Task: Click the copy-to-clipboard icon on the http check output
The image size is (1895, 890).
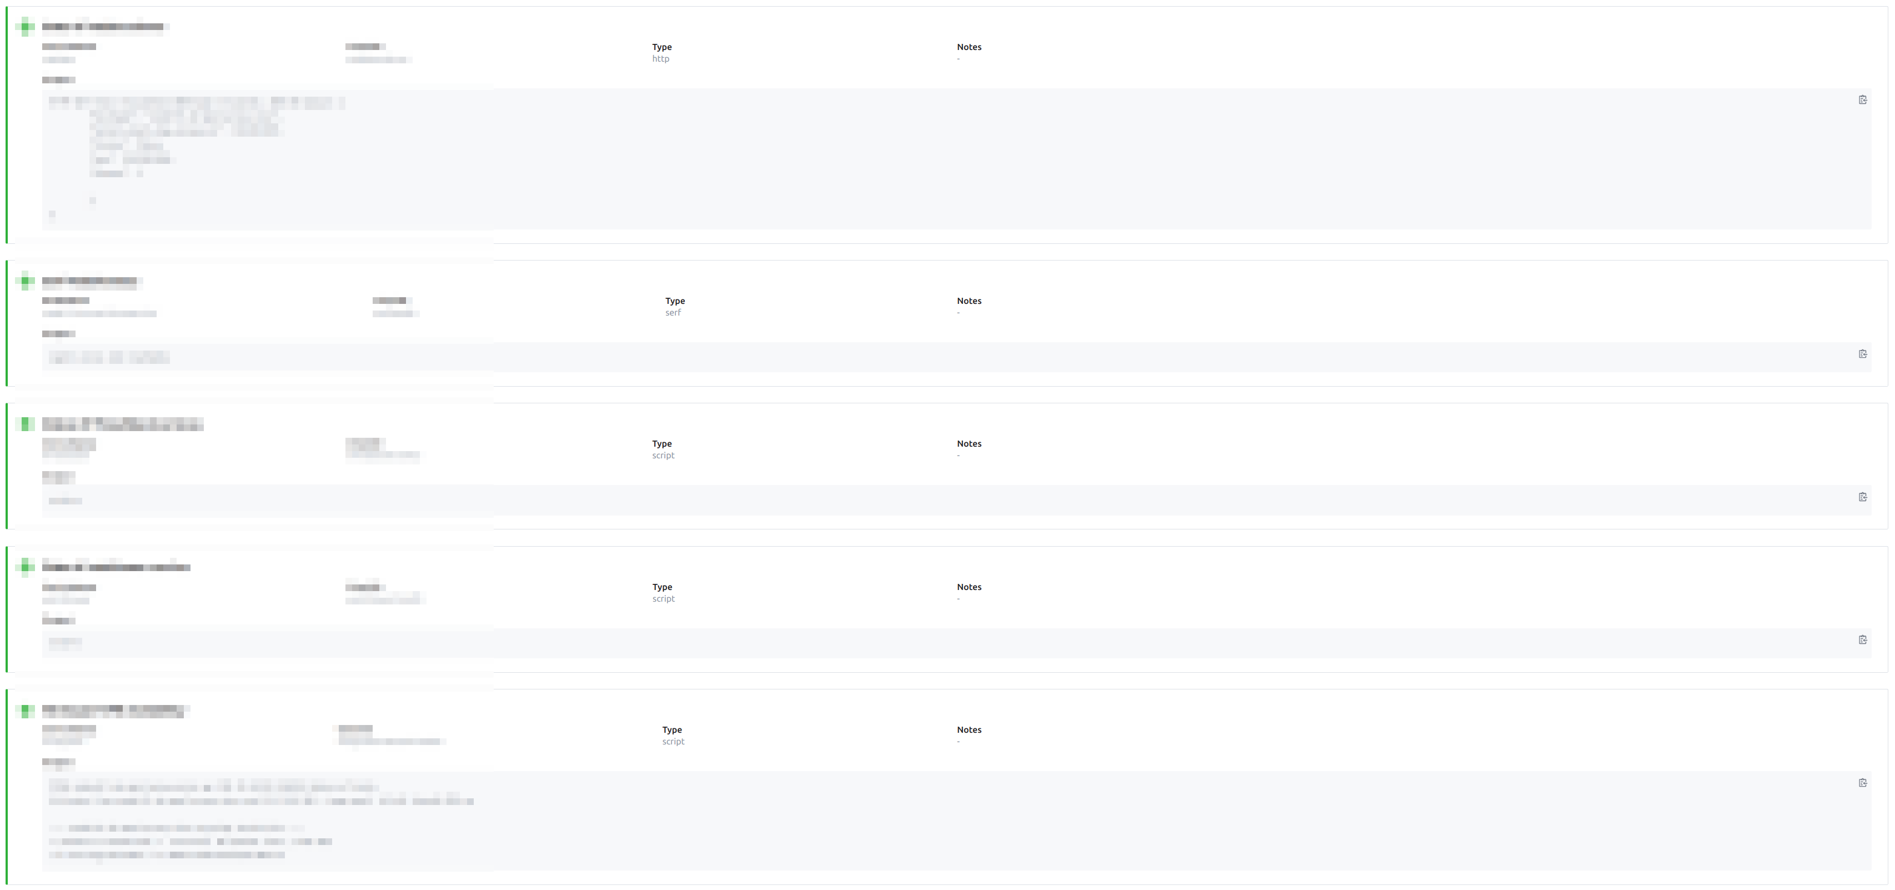Action: coord(1863,99)
